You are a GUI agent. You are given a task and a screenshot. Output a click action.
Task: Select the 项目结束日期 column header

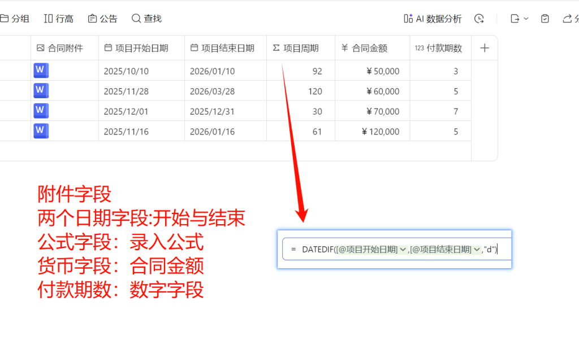tap(226, 48)
